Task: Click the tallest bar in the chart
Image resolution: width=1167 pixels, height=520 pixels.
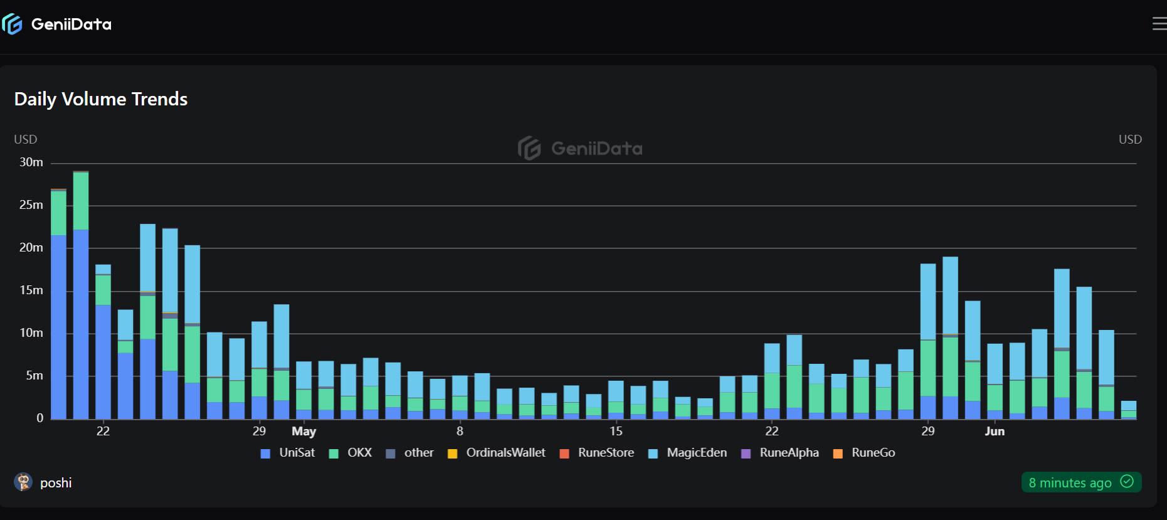Action: 81,295
